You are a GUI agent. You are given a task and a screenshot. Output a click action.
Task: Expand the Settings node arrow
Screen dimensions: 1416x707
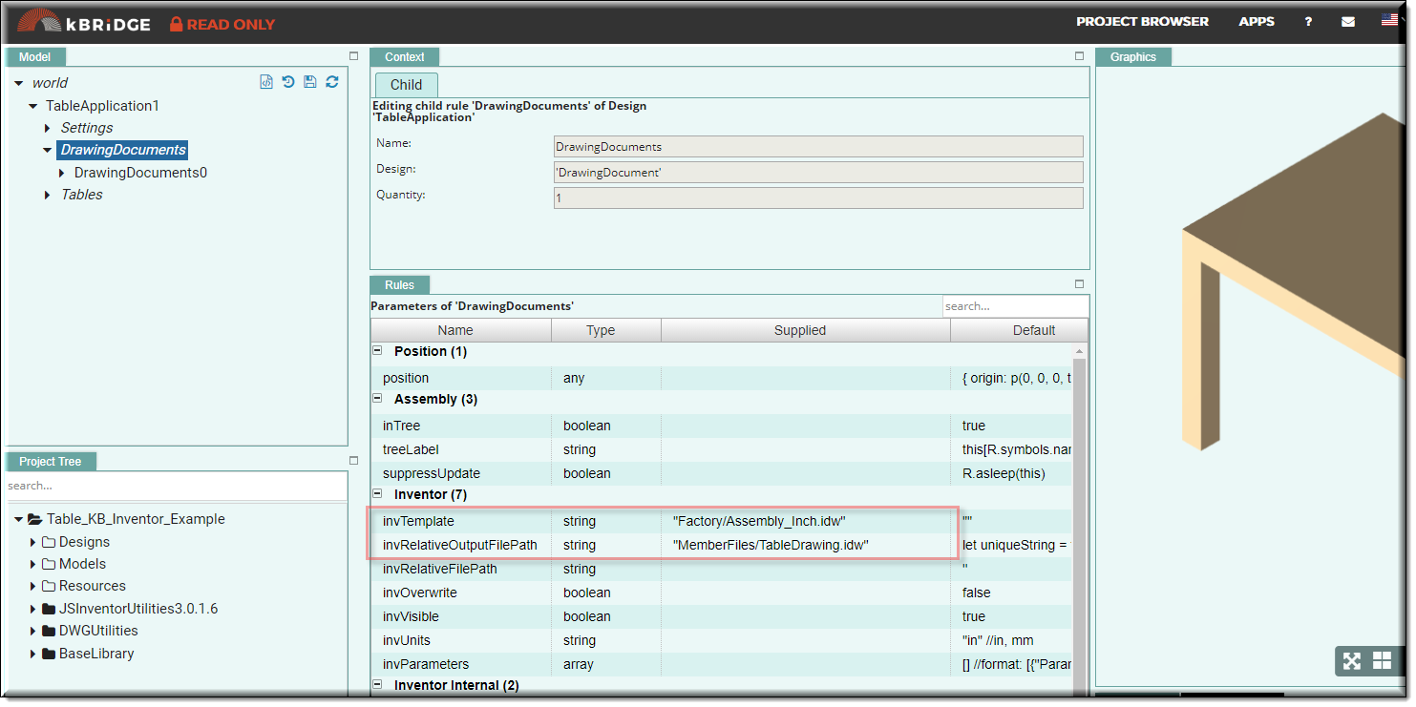click(x=48, y=128)
